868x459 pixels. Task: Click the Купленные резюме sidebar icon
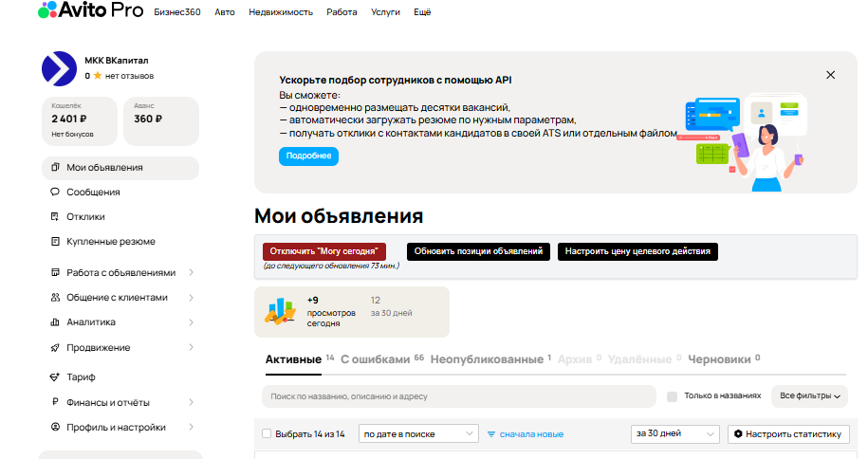coord(55,242)
